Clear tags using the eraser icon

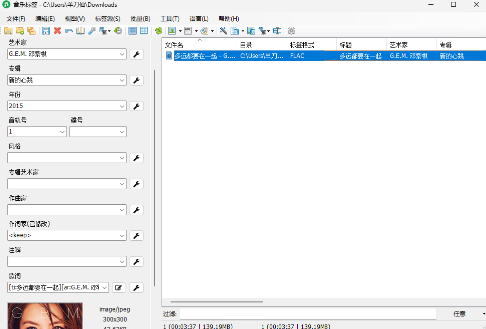(x=205, y=30)
